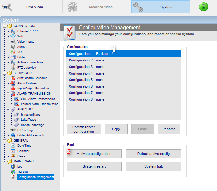Open the Wifi settings entry

click(20, 36)
